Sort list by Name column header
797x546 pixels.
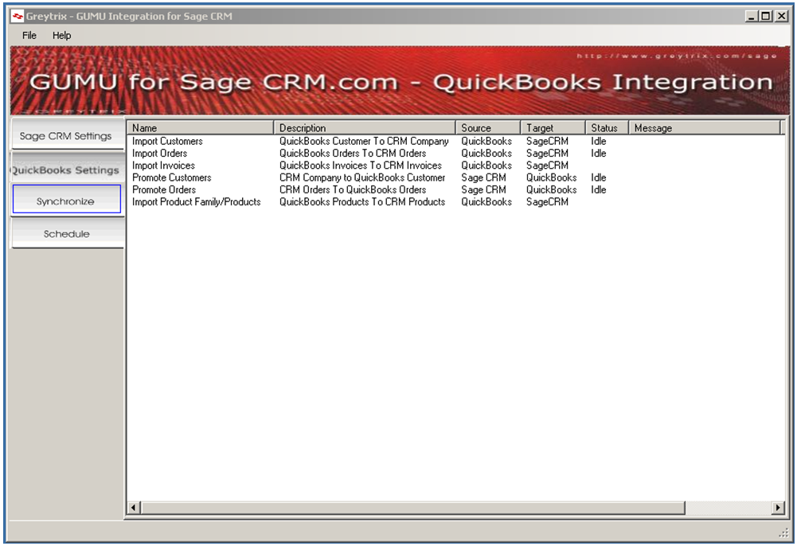[200, 128]
